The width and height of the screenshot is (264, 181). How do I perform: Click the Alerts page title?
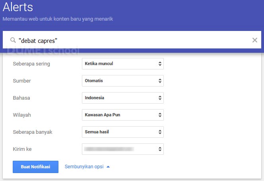[x=18, y=7]
